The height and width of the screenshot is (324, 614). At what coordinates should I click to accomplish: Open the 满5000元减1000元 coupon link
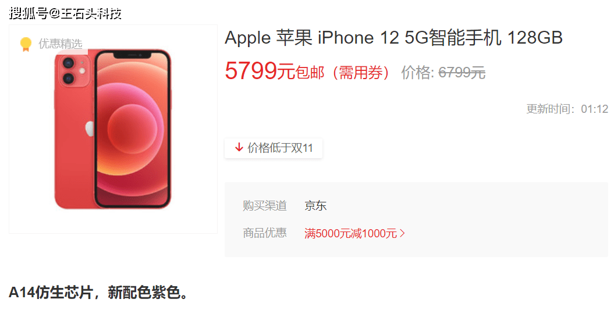350,234
